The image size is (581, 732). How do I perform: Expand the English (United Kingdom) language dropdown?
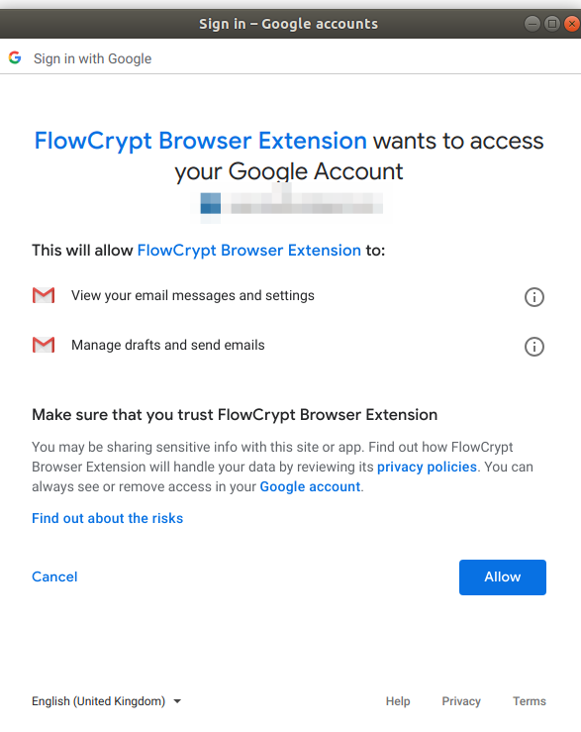click(x=106, y=701)
